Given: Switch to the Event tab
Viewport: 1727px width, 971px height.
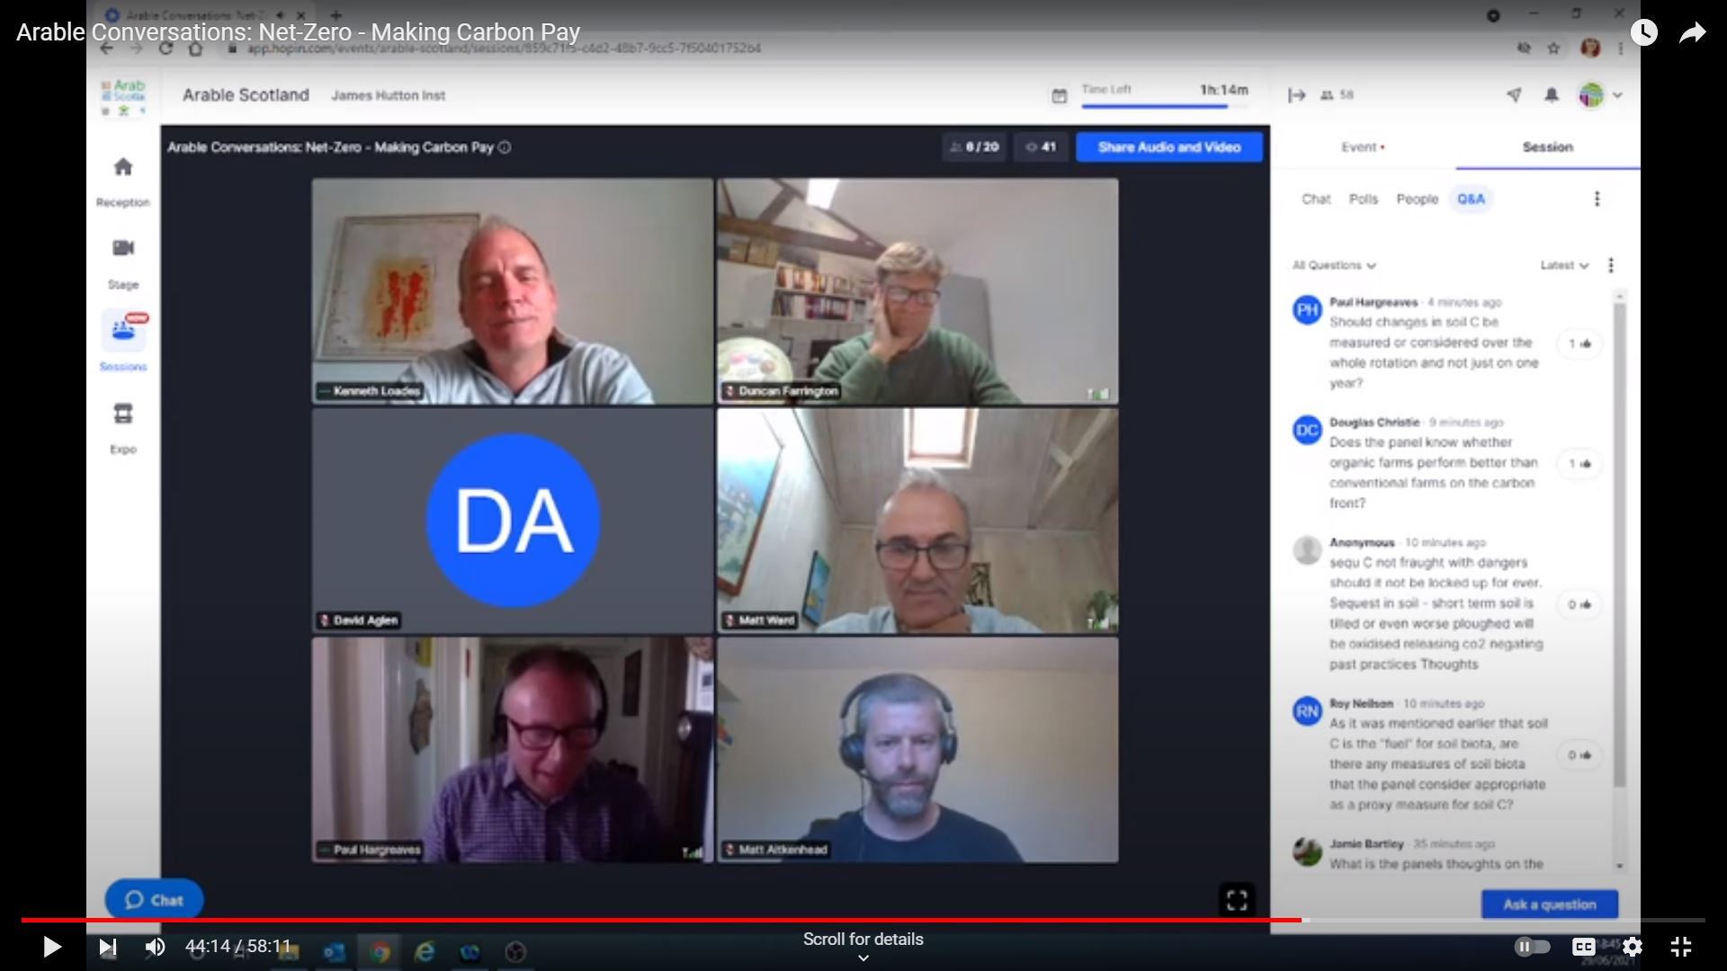Looking at the screenshot, I should tap(1363, 147).
